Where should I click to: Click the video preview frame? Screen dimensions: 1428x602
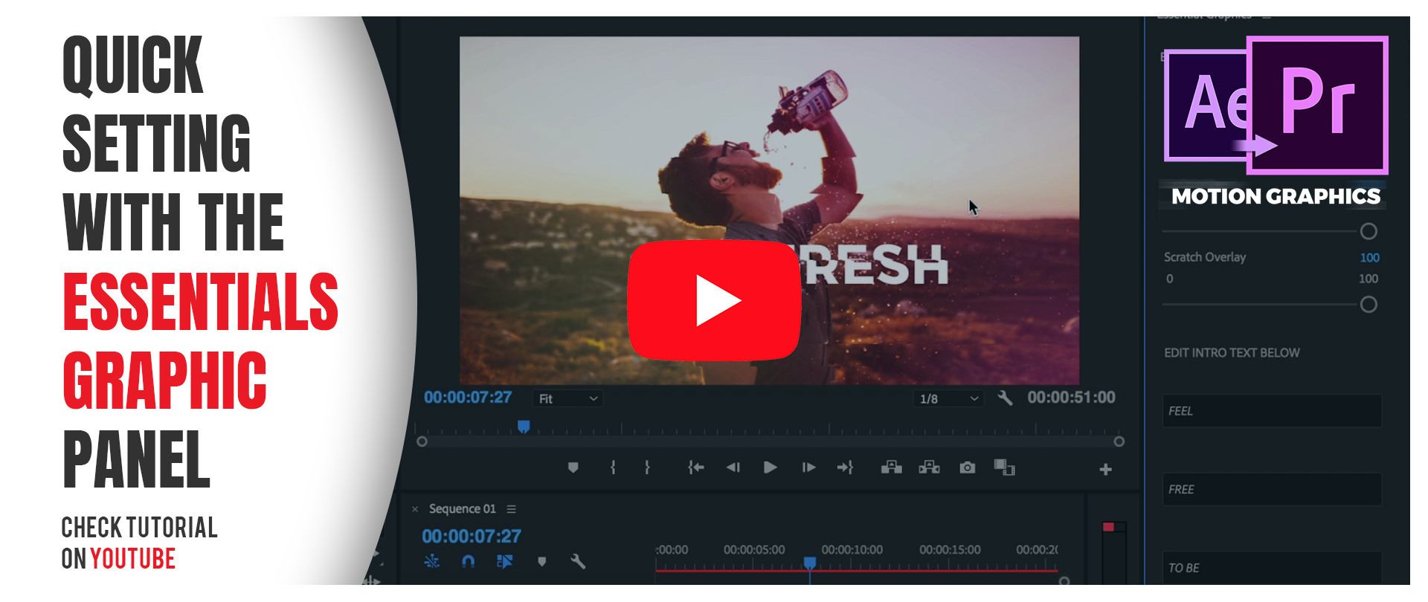coord(769,210)
